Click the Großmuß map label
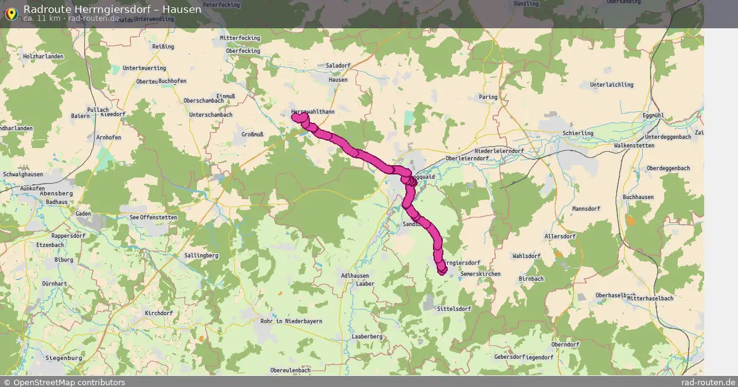Screen dimensions: 738x387 252,134
